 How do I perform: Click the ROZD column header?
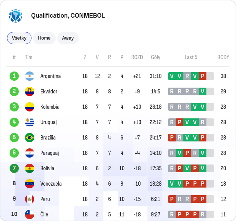pos(137,57)
